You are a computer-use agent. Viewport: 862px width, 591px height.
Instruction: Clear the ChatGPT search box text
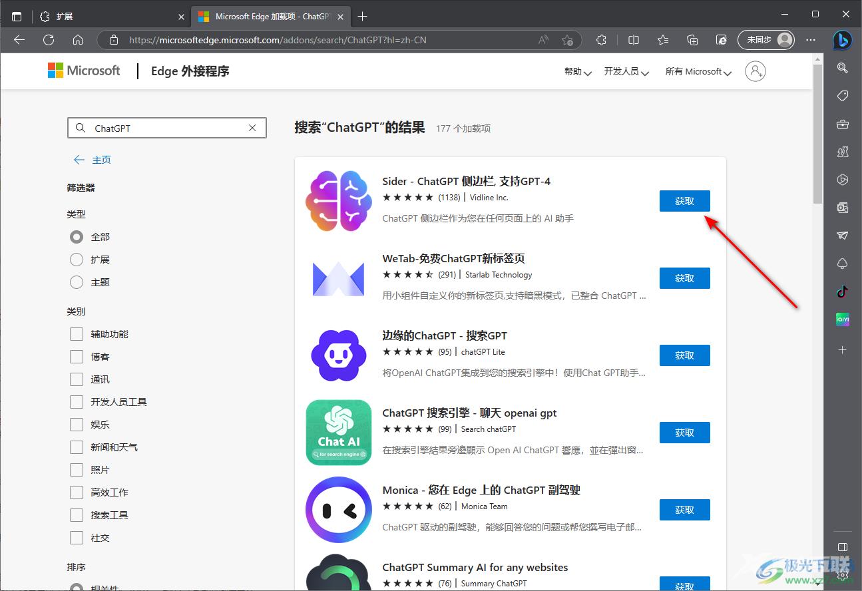pyautogui.click(x=252, y=128)
